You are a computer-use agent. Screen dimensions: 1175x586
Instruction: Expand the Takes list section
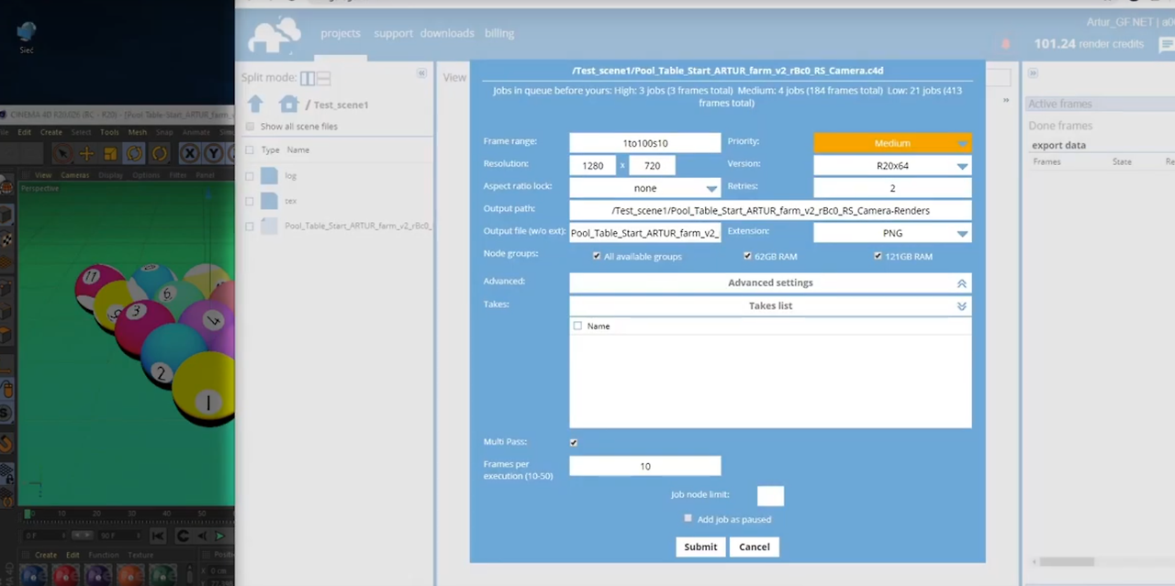tap(770, 305)
